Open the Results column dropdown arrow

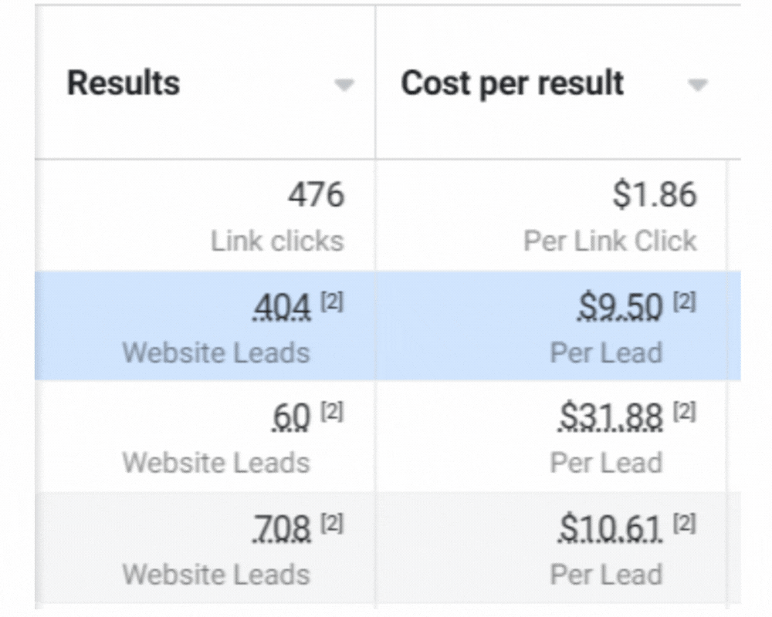[x=344, y=85]
